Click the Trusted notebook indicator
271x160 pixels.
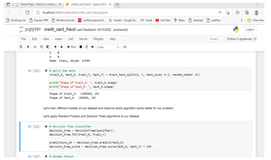pos(213,39)
